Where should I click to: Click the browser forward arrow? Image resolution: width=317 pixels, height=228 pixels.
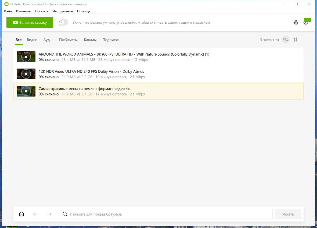coord(49,214)
